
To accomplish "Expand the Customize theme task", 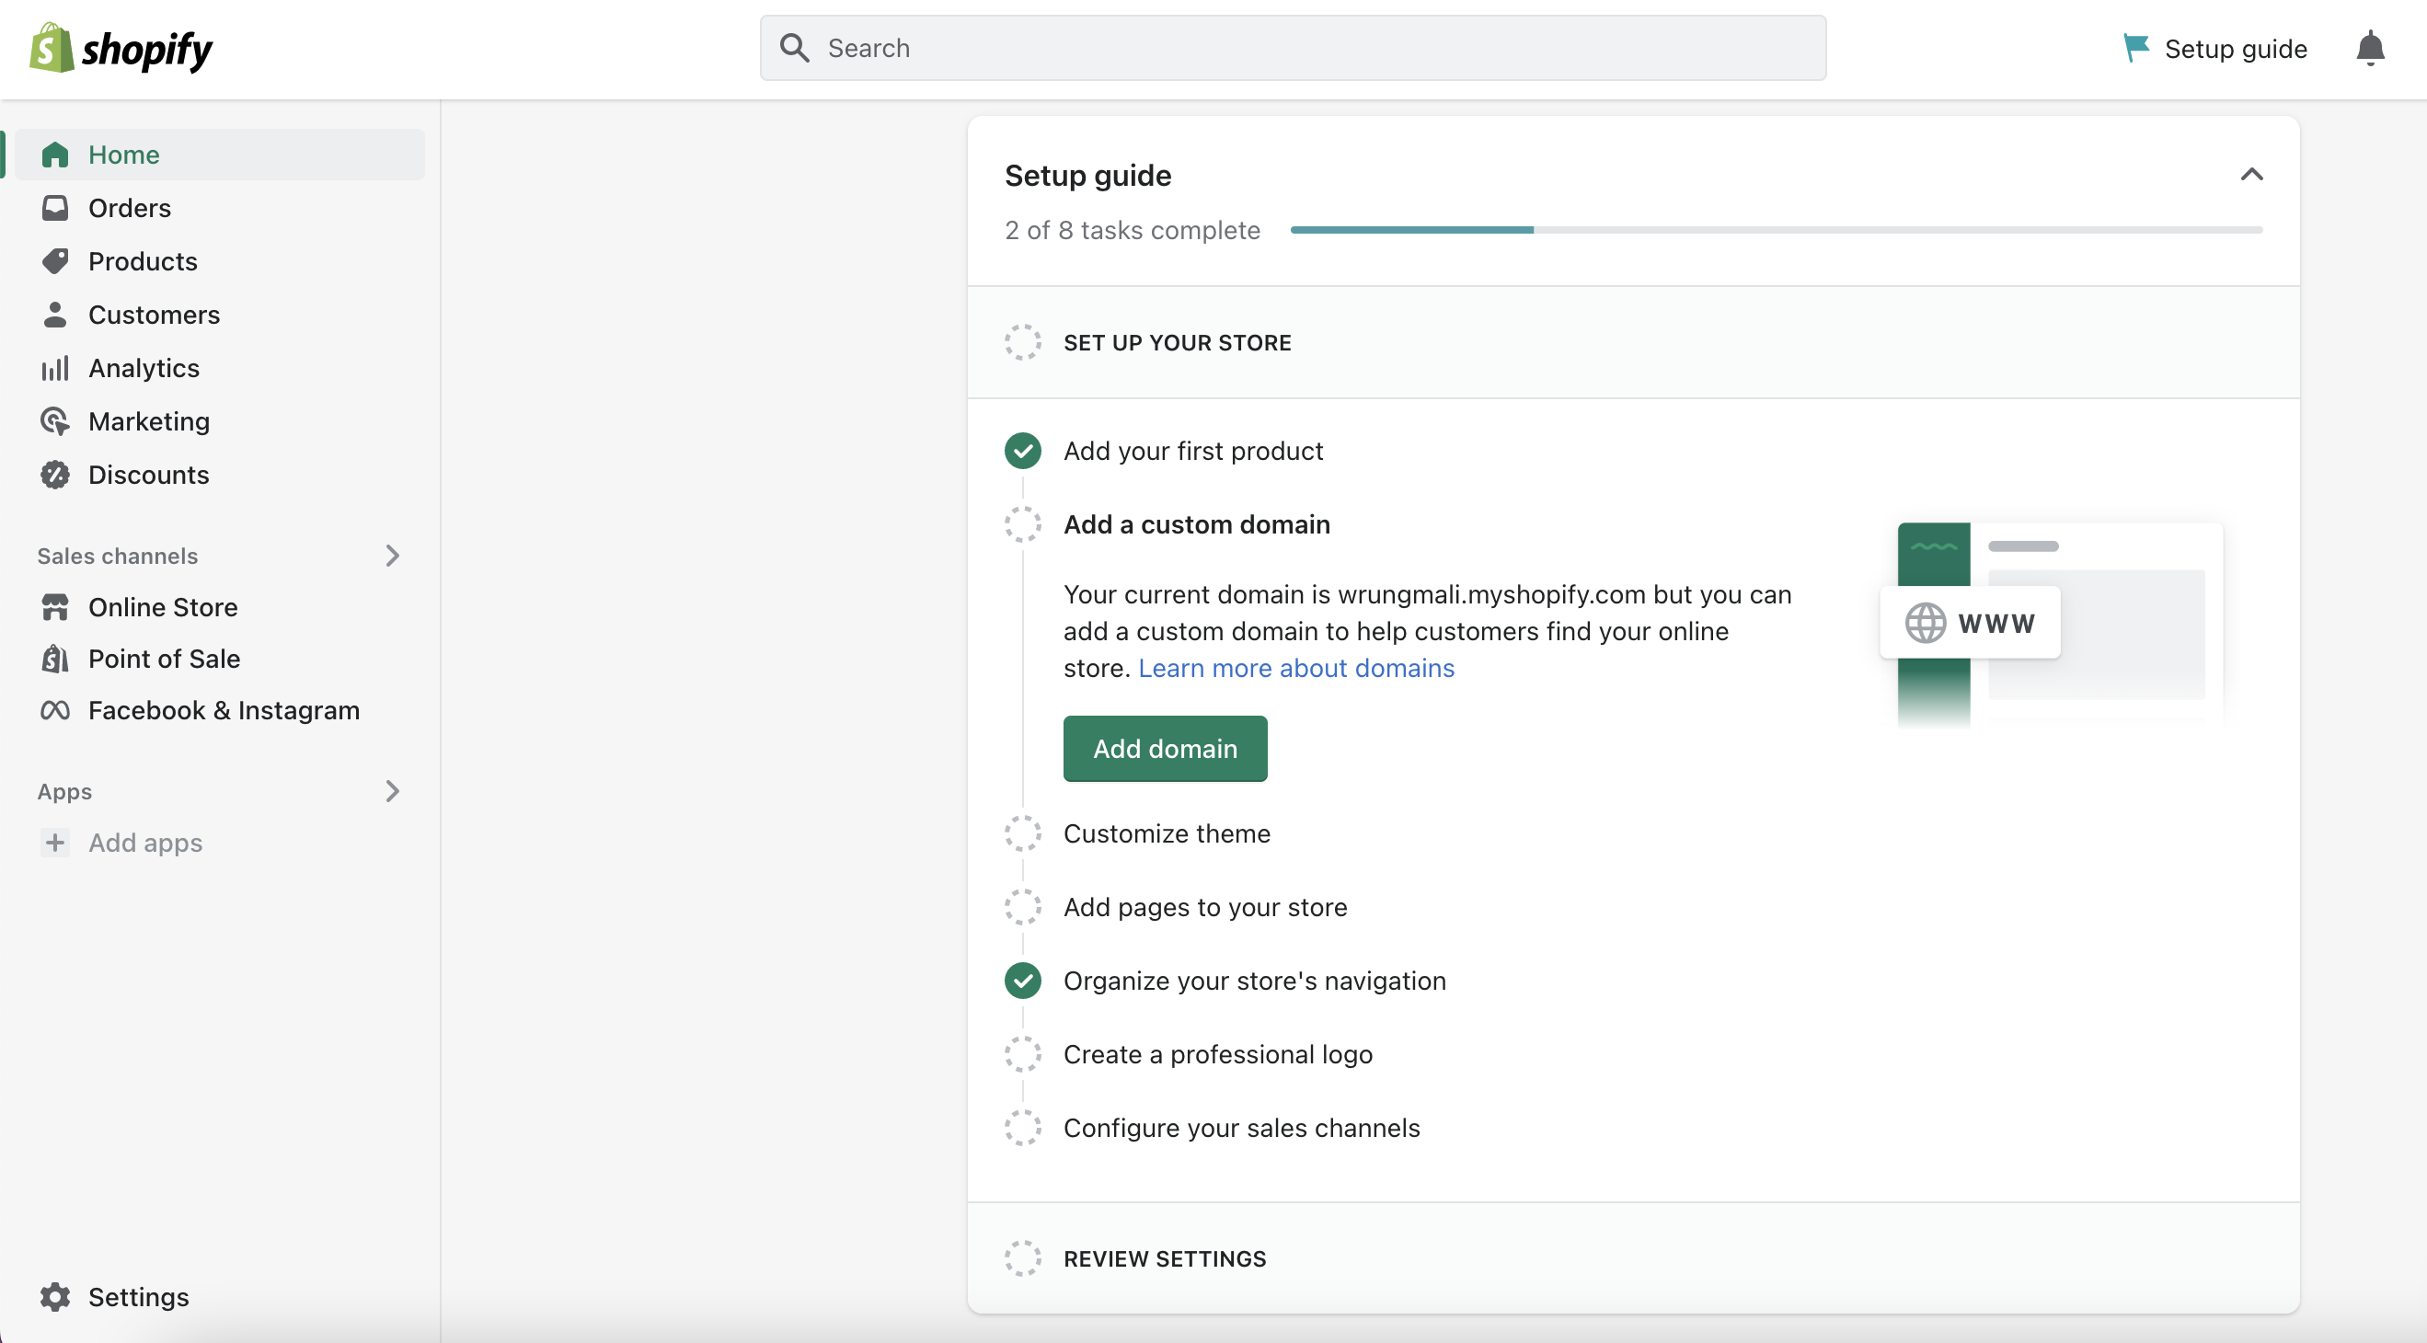I will [x=1167, y=833].
